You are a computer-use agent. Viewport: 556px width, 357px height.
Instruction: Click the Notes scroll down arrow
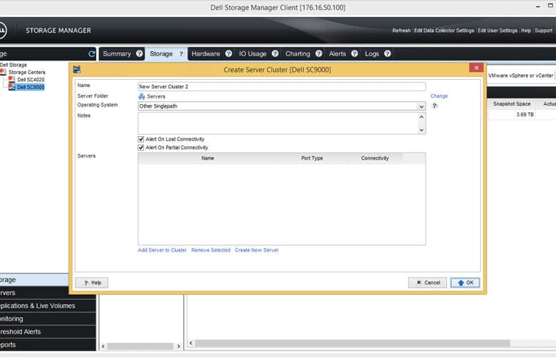(x=421, y=130)
